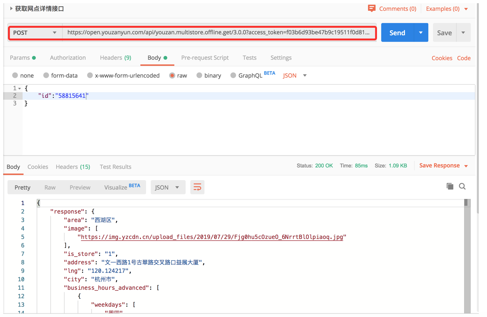Click the "area": "西湖区" response line
487x317 pixels.
[91, 220]
